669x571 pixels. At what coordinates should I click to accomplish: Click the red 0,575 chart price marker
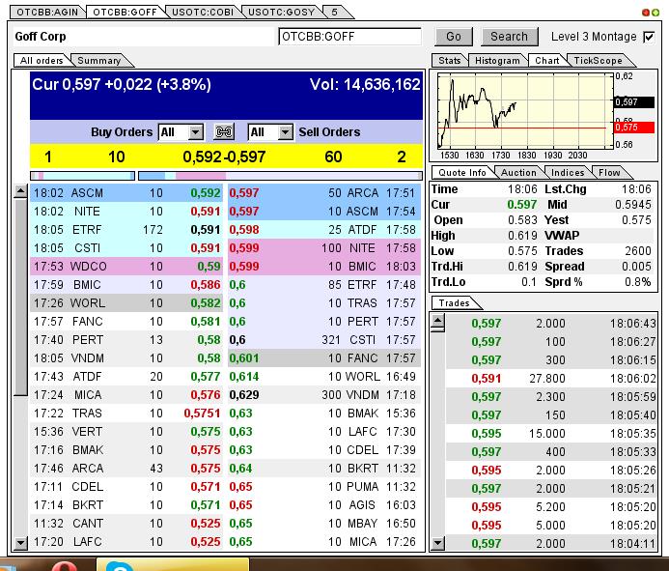(x=634, y=128)
